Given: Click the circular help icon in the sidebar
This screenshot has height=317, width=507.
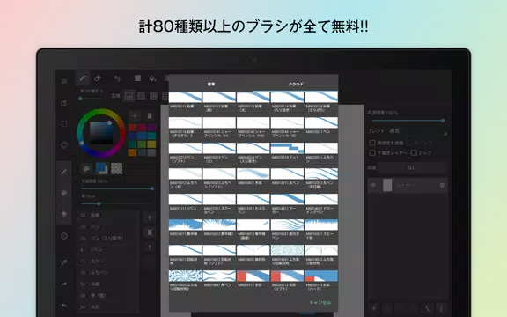Looking at the screenshot, I should click(x=64, y=236).
